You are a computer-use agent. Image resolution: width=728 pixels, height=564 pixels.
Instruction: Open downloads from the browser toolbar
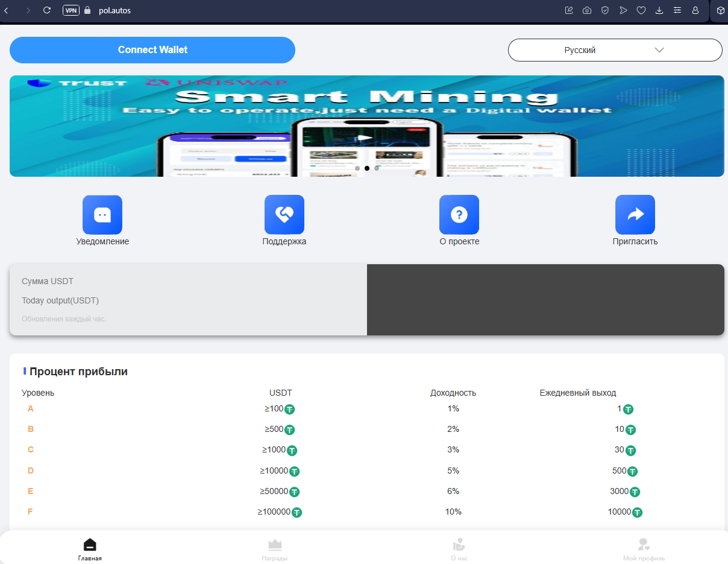tap(659, 10)
